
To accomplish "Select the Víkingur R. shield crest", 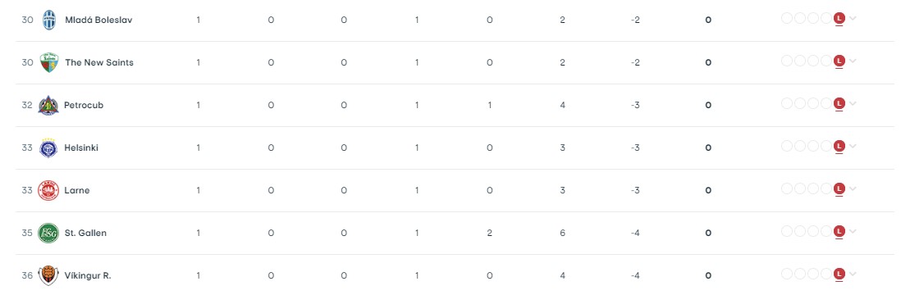I will [48, 275].
